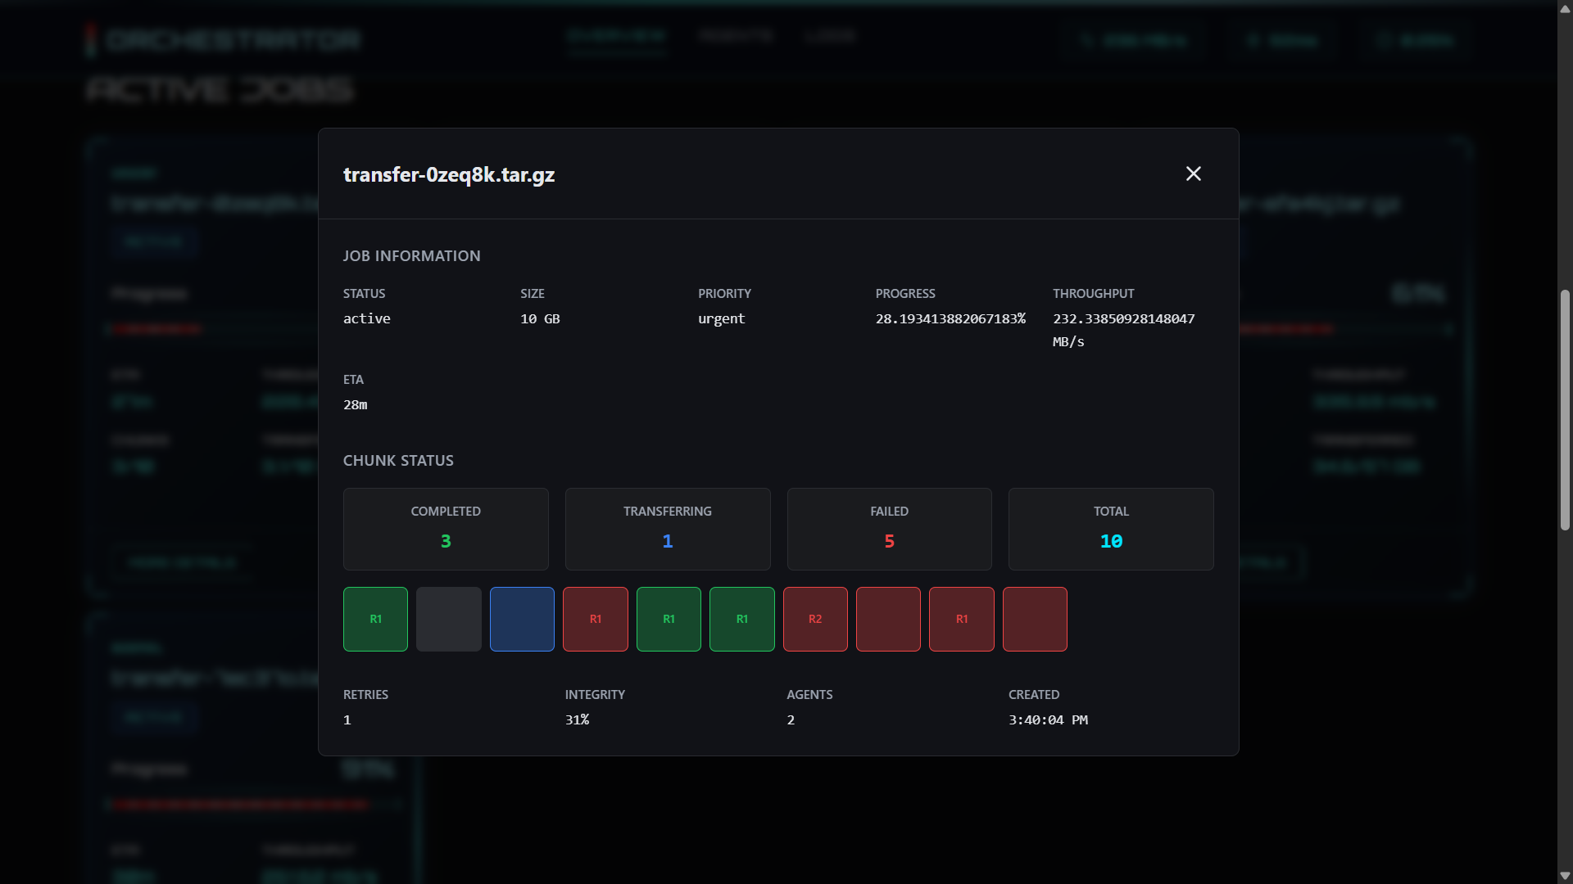Click the sixth chunk, green R1
The height and width of the screenshot is (884, 1573).
(741, 619)
